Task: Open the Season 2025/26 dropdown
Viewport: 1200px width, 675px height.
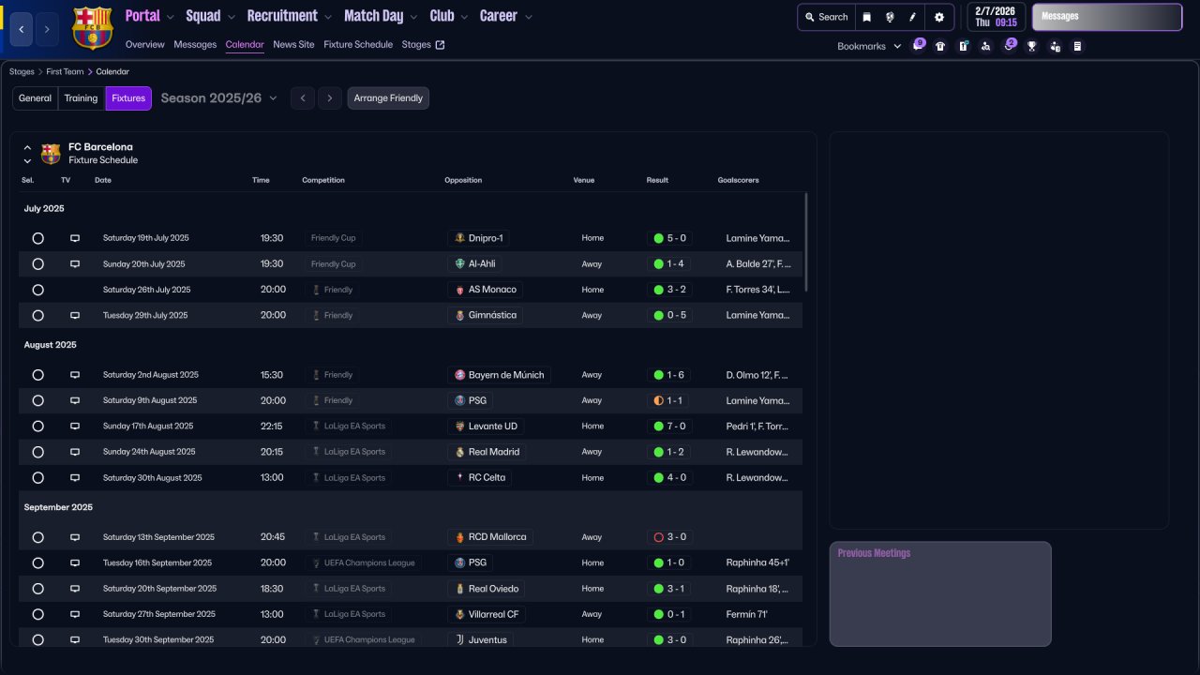Action: (x=219, y=98)
